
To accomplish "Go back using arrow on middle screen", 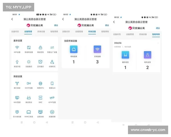I will point(63,19).
